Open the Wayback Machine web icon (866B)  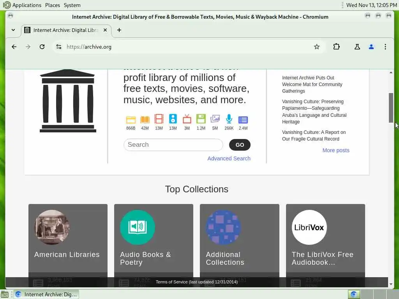131,122
